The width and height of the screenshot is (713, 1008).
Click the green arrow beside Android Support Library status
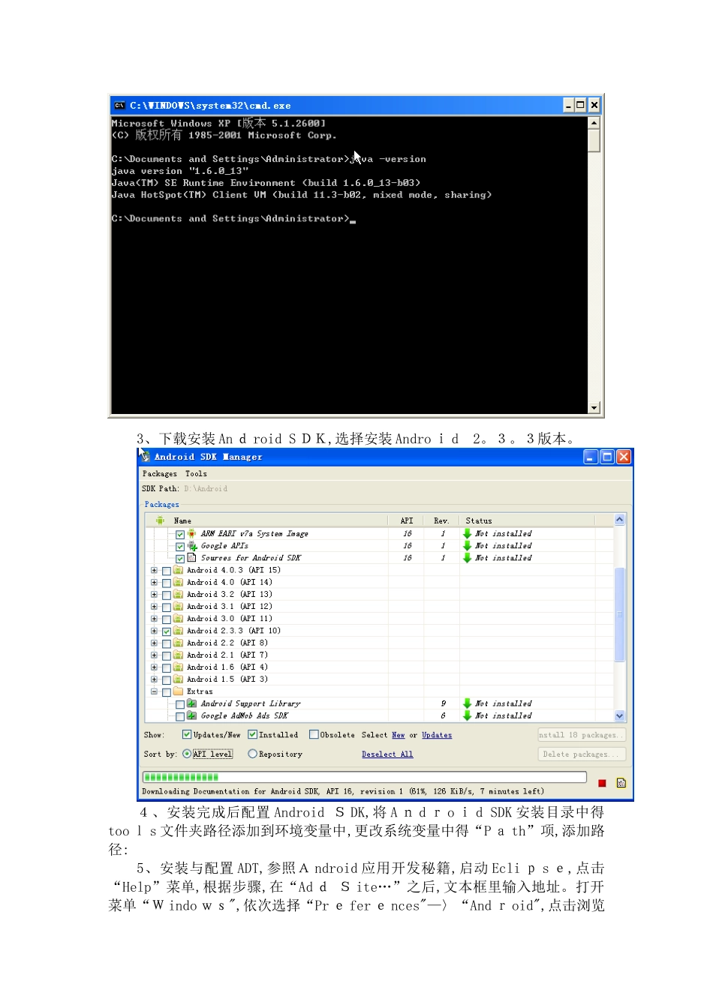point(467,703)
